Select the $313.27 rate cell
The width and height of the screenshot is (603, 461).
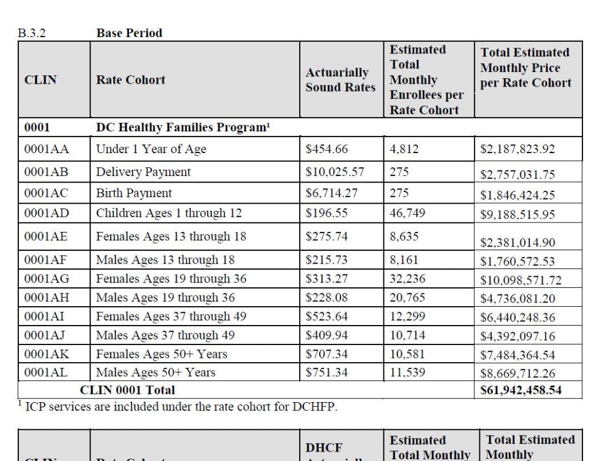(327, 278)
